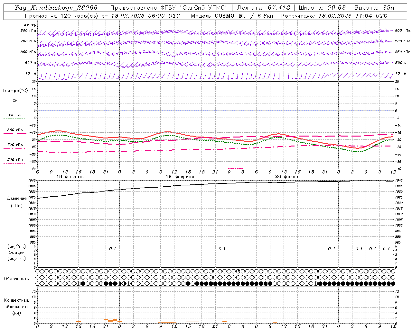Click the station name Yug_Kondinskoye_28066 title
This screenshot has height=329, width=412.
tap(56, 8)
